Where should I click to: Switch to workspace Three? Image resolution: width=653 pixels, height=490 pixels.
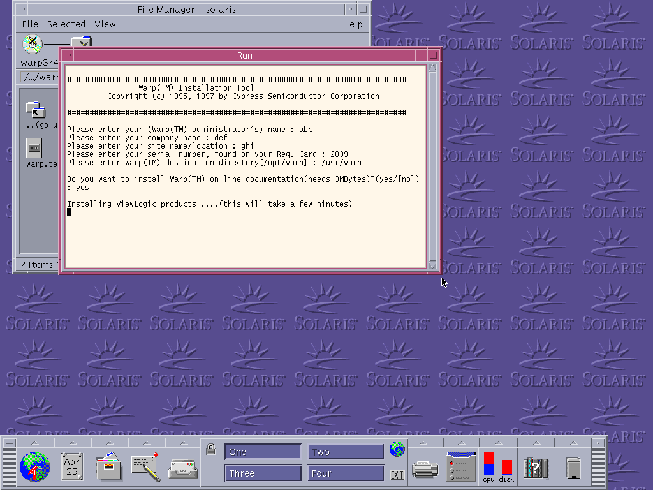pos(263,473)
